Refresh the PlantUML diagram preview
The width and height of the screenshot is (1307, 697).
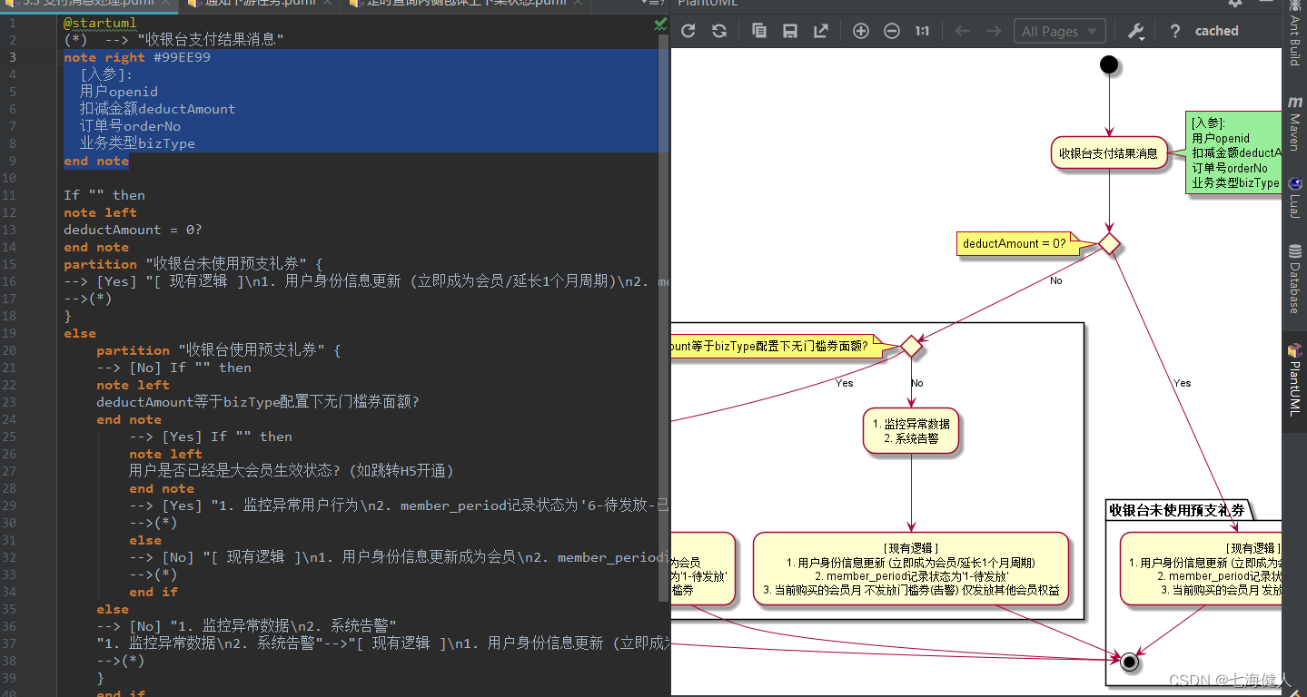point(688,30)
